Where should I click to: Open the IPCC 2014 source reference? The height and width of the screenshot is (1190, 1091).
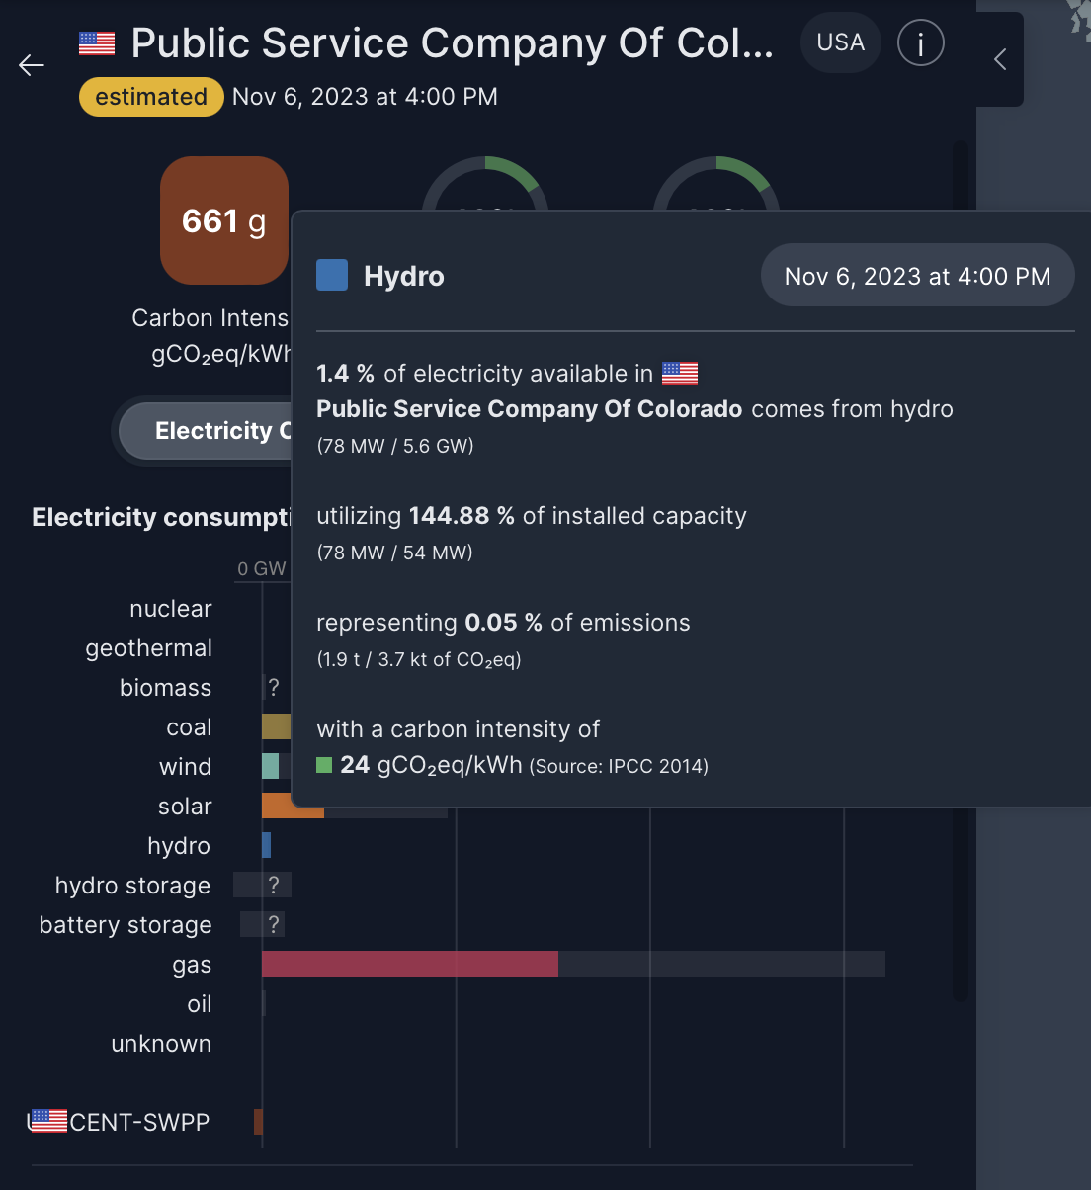coord(618,766)
